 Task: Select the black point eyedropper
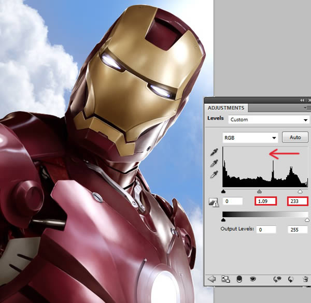coord(214,152)
